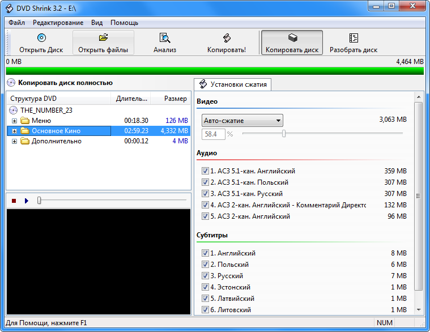
Task: Play preview with blue play button
Action: [26, 201]
